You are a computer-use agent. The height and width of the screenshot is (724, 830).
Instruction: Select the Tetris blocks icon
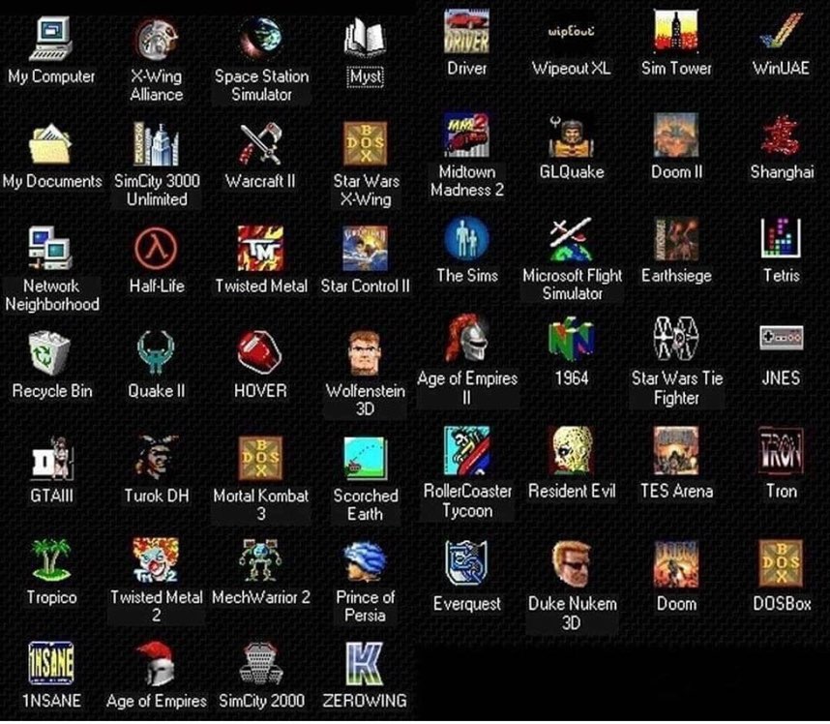pyautogui.click(x=781, y=238)
